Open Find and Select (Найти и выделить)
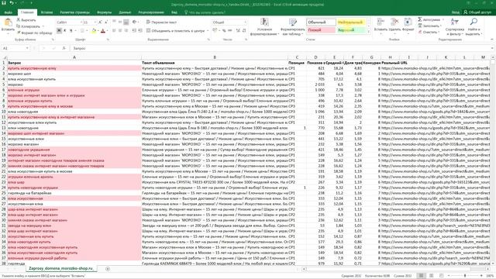 coord(474,26)
